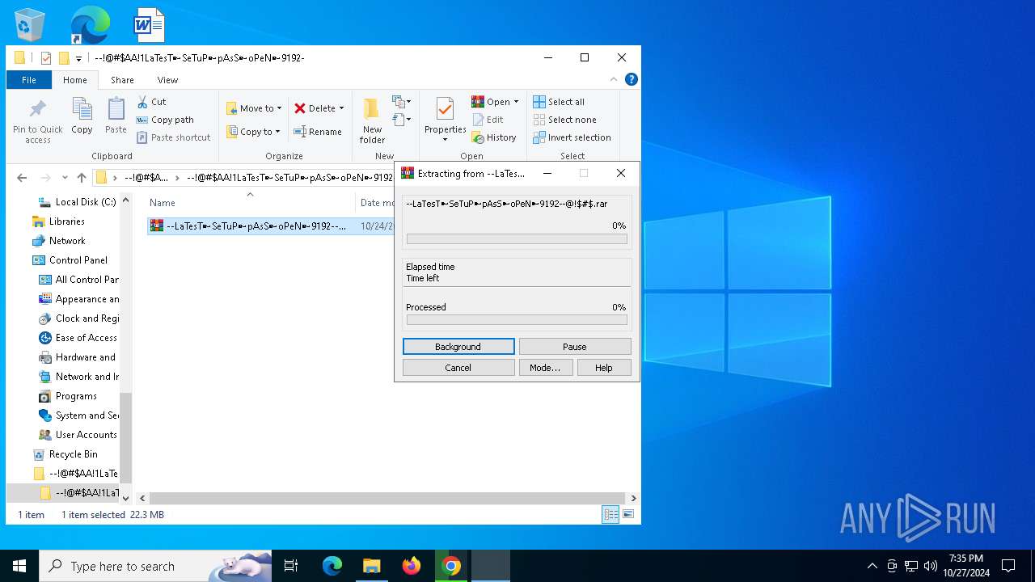
Task: Open Help in the extraction dialog
Action: tap(604, 368)
